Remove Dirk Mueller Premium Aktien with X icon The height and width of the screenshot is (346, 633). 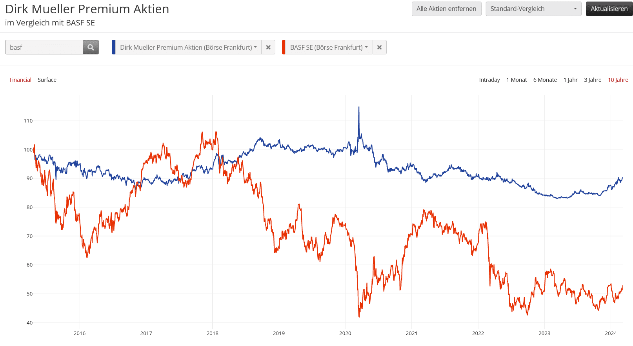pos(268,47)
